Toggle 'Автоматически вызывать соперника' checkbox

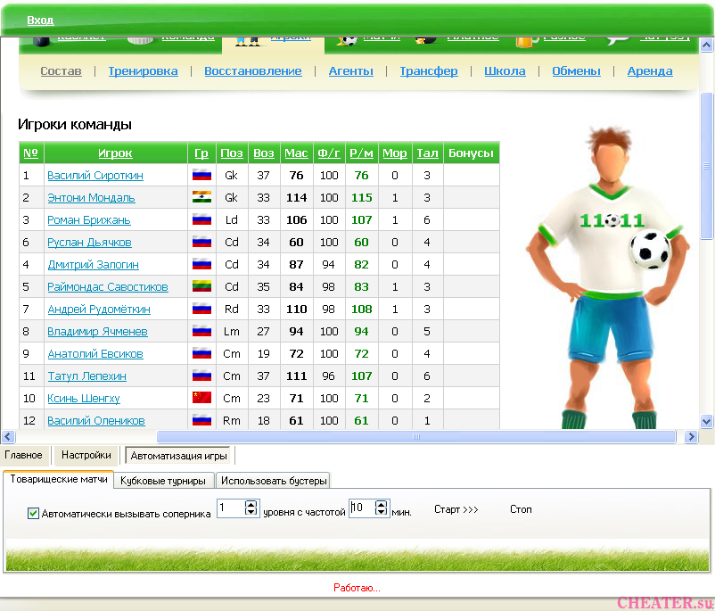[34, 514]
